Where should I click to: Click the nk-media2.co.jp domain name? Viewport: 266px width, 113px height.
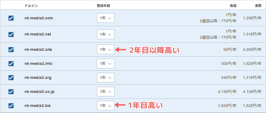(x=39, y=92)
